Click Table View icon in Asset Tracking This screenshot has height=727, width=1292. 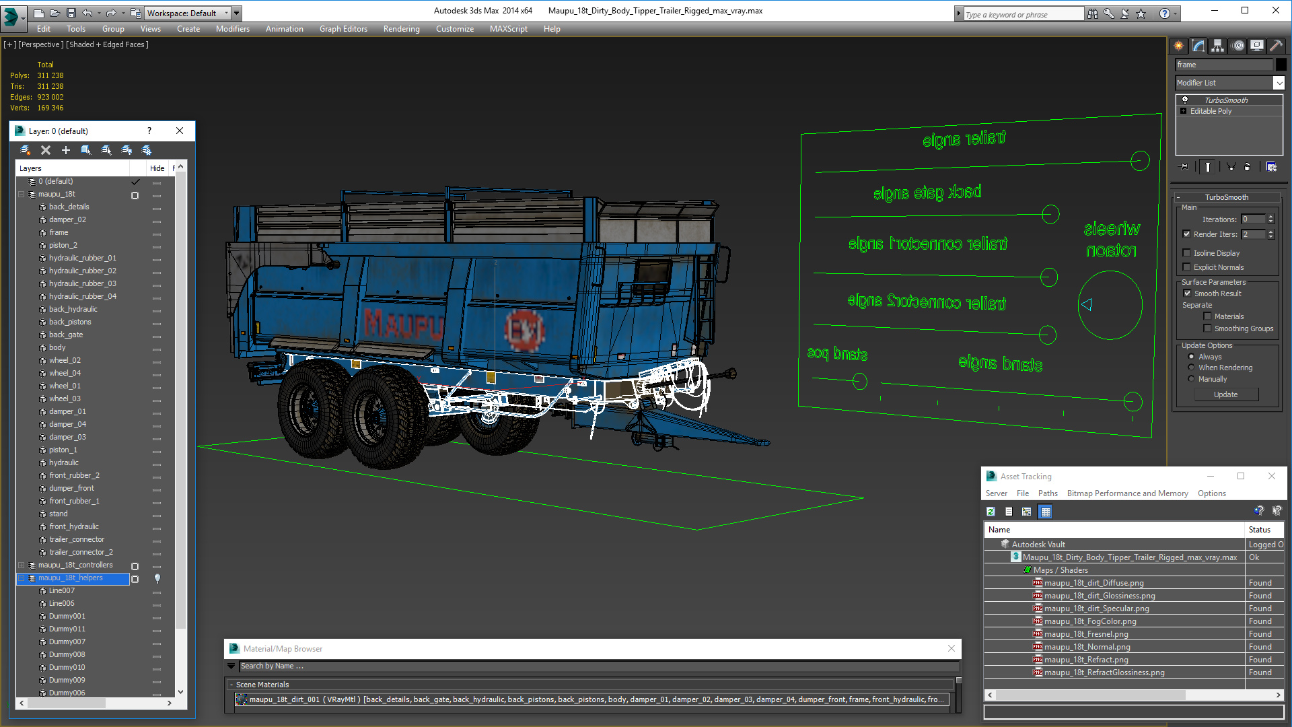pyautogui.click(x=1045, y=512)
